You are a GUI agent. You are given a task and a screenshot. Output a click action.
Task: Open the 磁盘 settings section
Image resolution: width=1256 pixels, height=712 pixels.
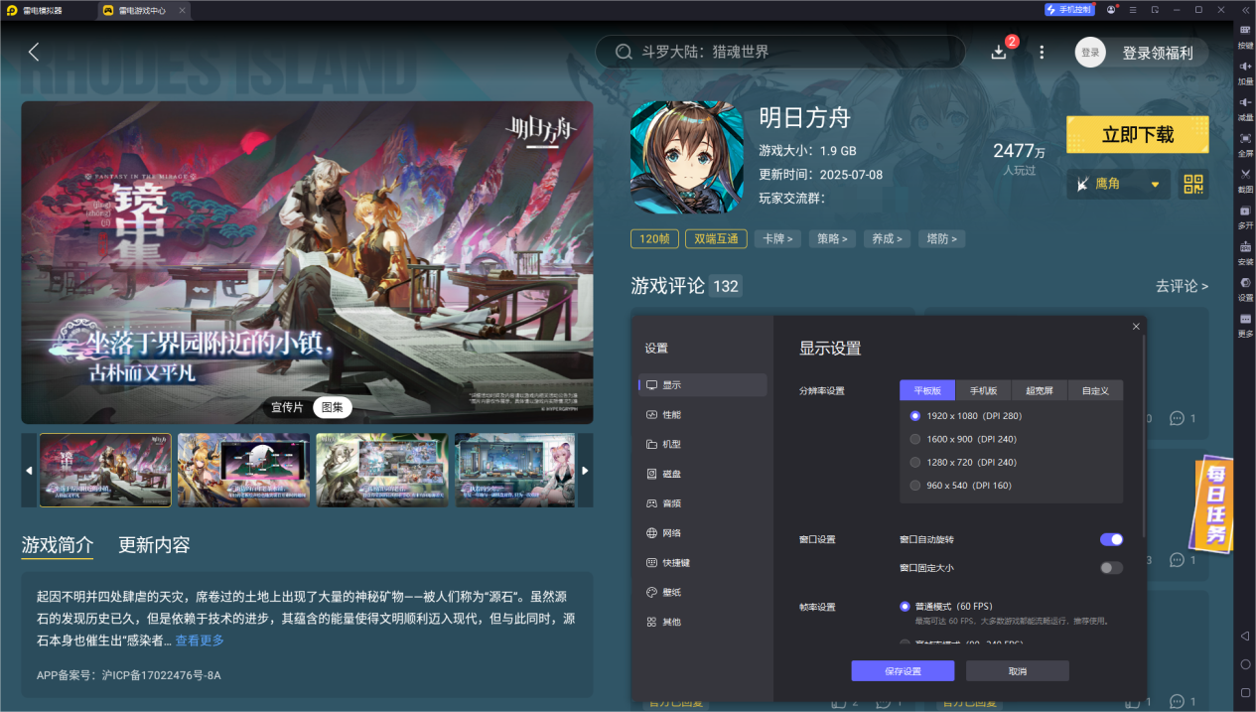(x=704, y=474)
